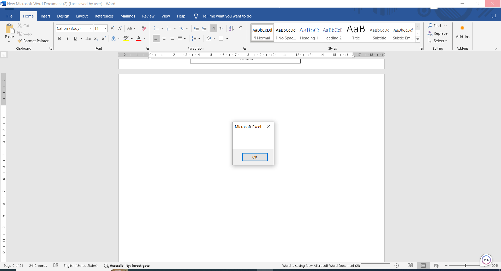Viewport: 501px width, 271px height.
Task: Open the font size dropdown
Action: [x=105, y=28]
